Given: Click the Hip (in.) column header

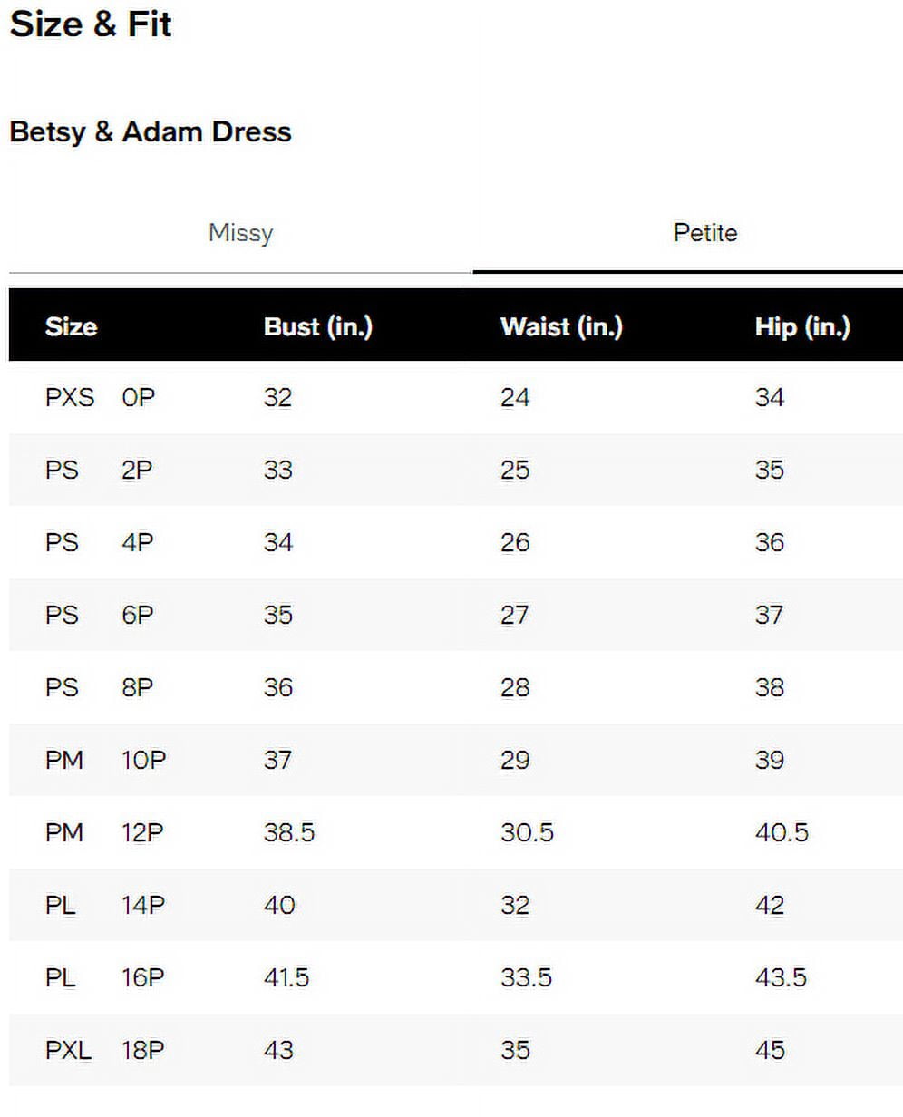Looking at the screenshot, I should [x=802, y=326].
